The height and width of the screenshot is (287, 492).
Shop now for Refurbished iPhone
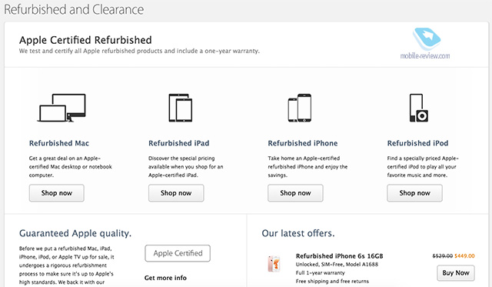pos(295,193)
